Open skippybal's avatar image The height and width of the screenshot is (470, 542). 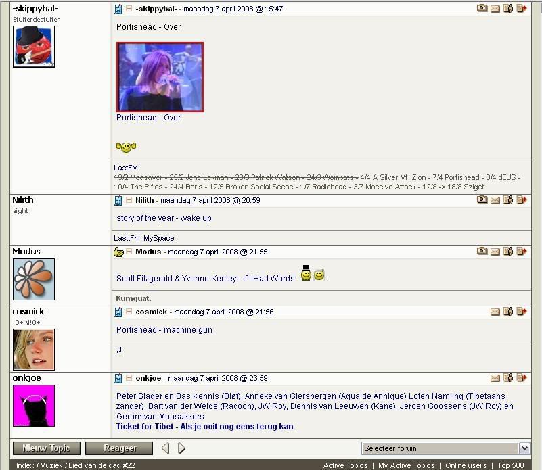34,46
